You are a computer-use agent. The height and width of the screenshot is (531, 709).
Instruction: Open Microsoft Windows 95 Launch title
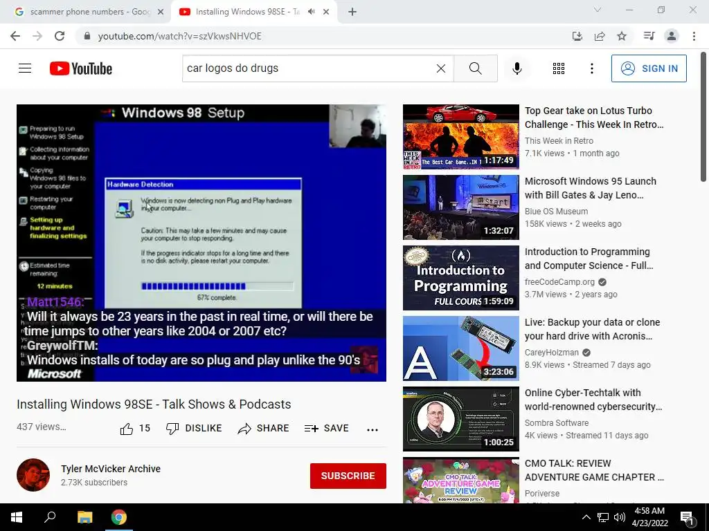point(591,188)
